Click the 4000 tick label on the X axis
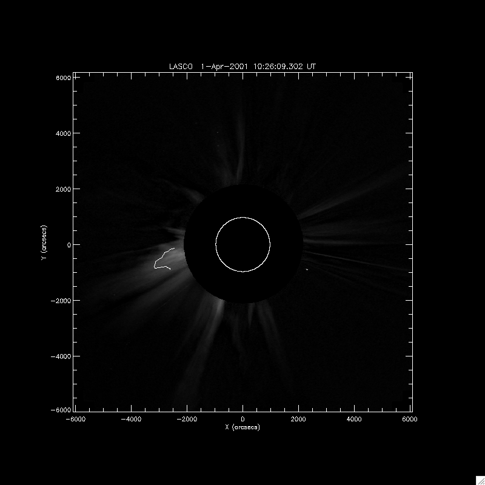The image size is (485, 485). coord(354,419)
